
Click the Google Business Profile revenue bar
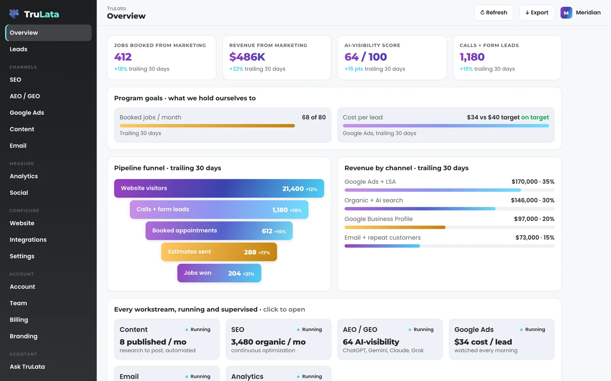click(x=449, y=227)
